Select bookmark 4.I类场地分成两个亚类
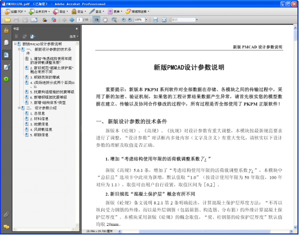 52,85
